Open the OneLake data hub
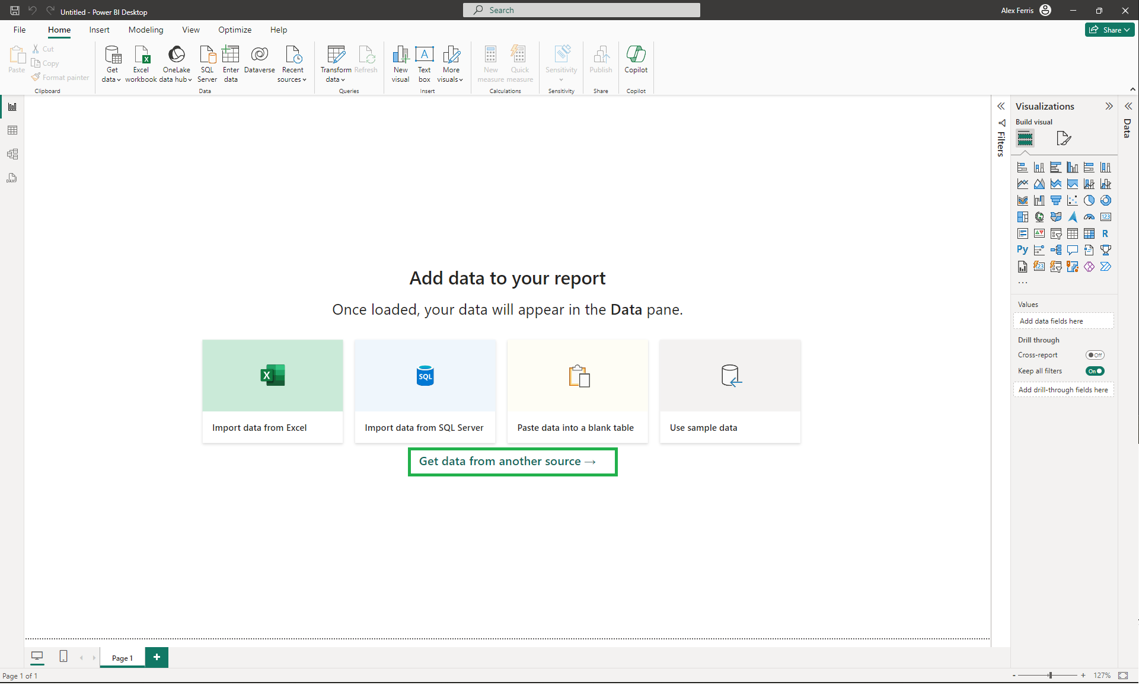The width and height of the screenshot is (1139, 688). click(176, 64)
